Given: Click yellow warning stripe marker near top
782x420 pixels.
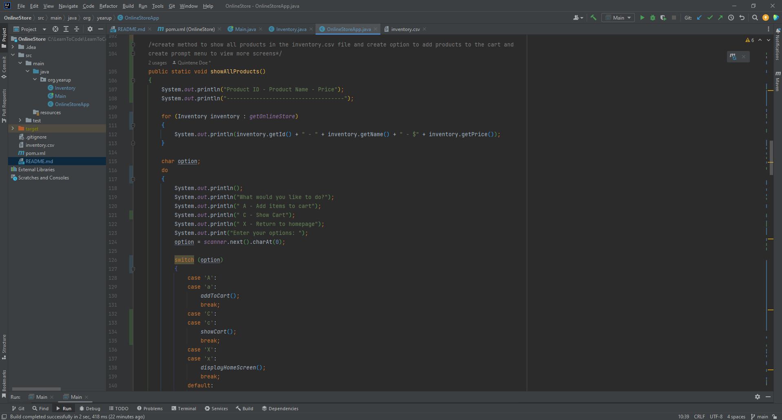Looking at the screenshot, I should click(x=771, y=90).
